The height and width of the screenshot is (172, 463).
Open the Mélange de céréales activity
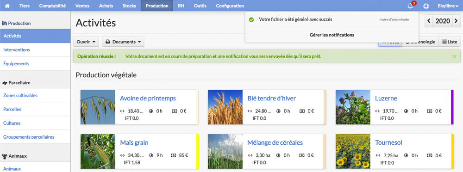click(x=275, y=143)
